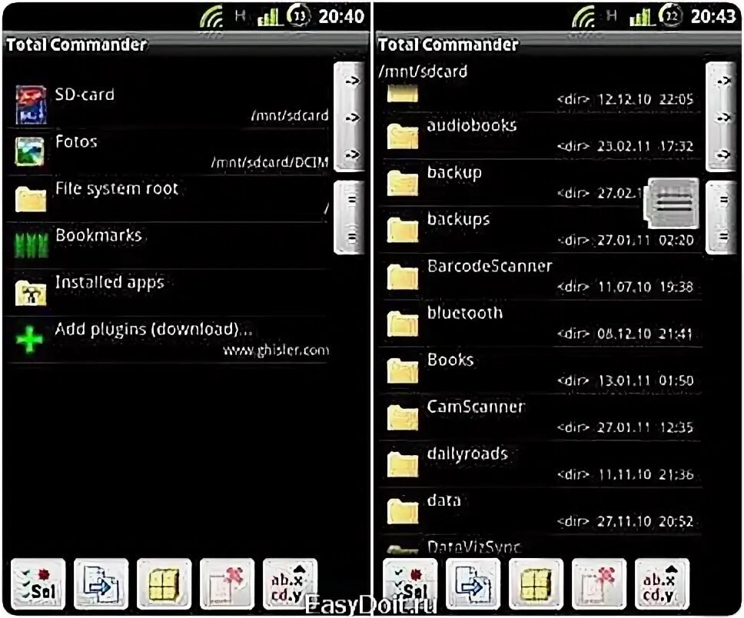Image resolution: width=744 pixels, height=618 pixels.
Task: Click date 11.07.10 19:38 of BarcodeScanner
Action: point(645,287)
